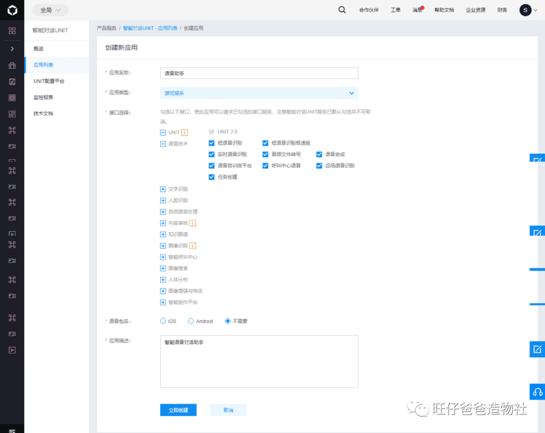Uncheck 短语音识别极速版 checkbox
The image size is (545, 433).
(x=265, y=143)
